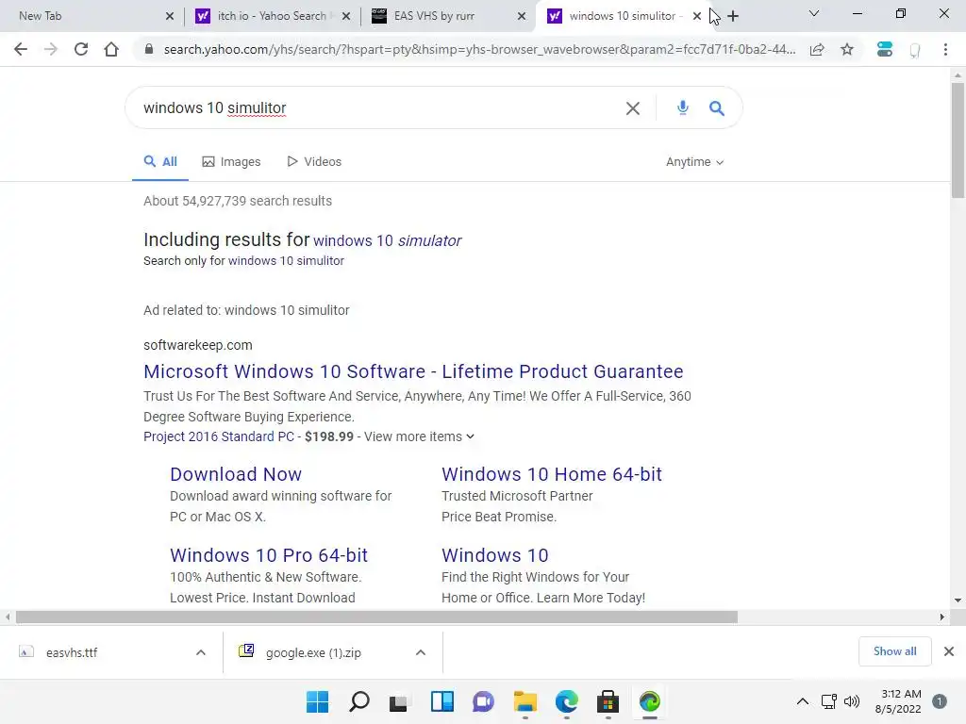Show hidden system tray icons
Viewport: 966px width, 724px height.
(803, 701)
